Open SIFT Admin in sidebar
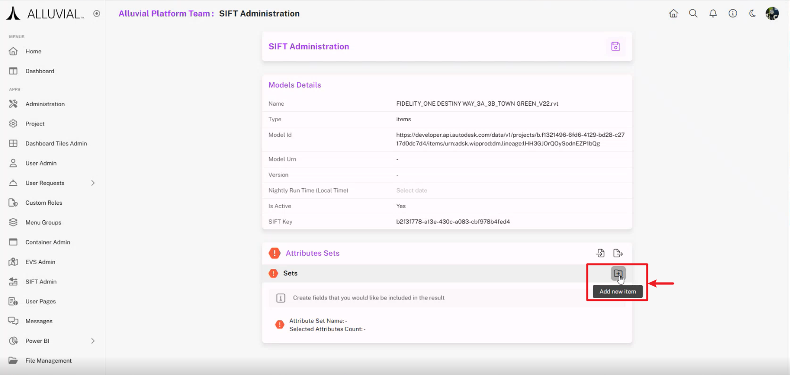 coord(41,282)
